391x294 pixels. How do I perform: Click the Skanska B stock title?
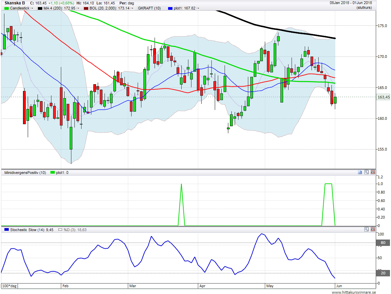click(x=15, y=3)
